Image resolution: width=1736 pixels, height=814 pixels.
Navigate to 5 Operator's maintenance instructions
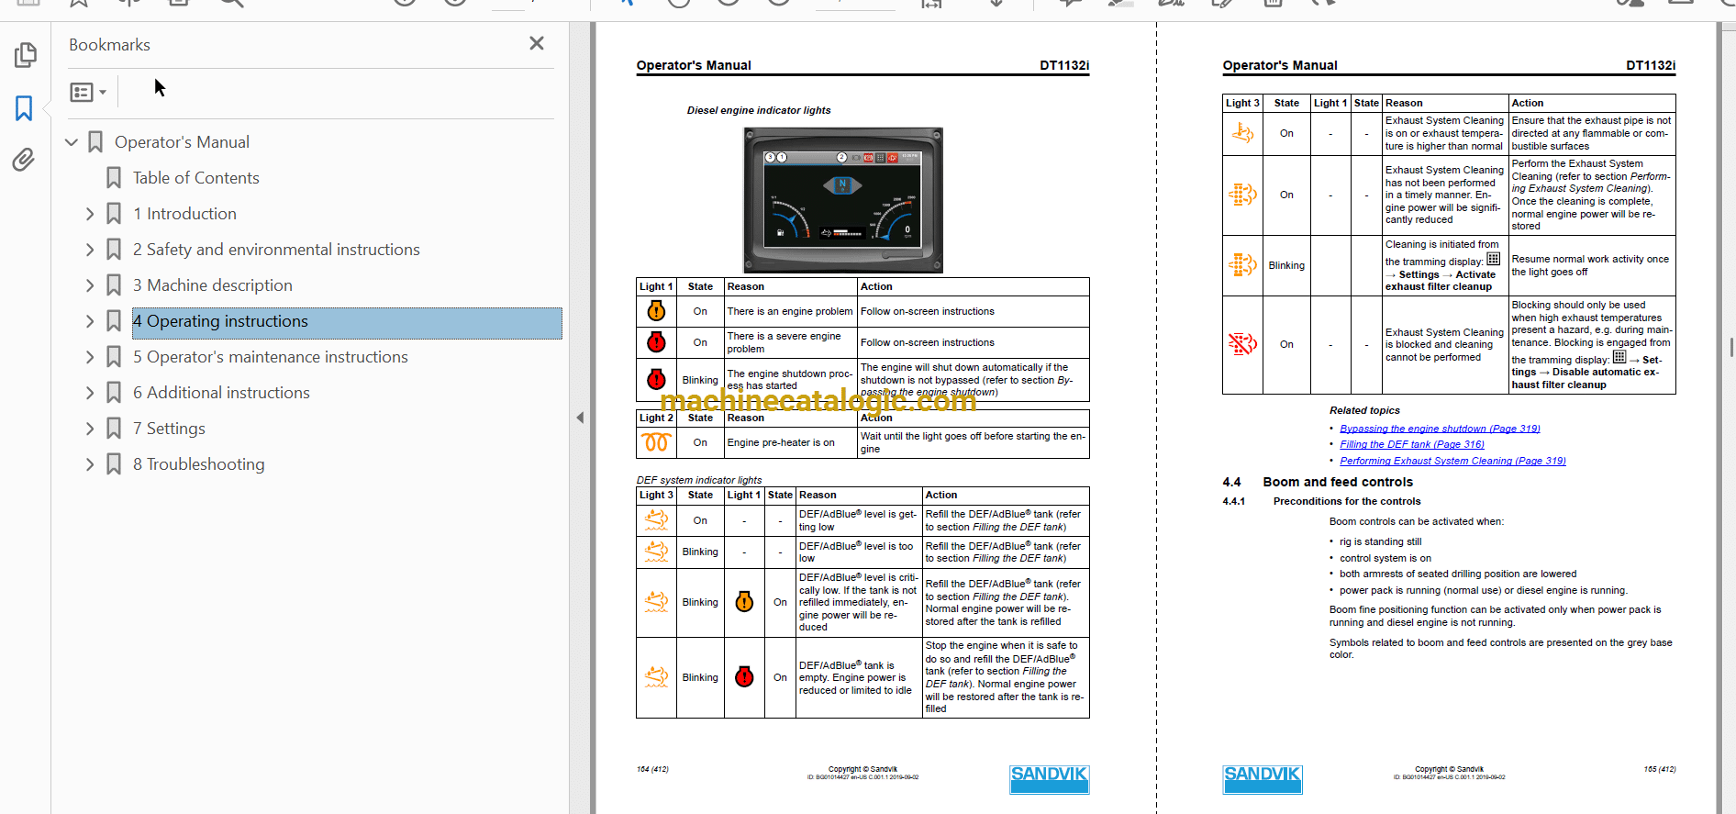[271, 357]
